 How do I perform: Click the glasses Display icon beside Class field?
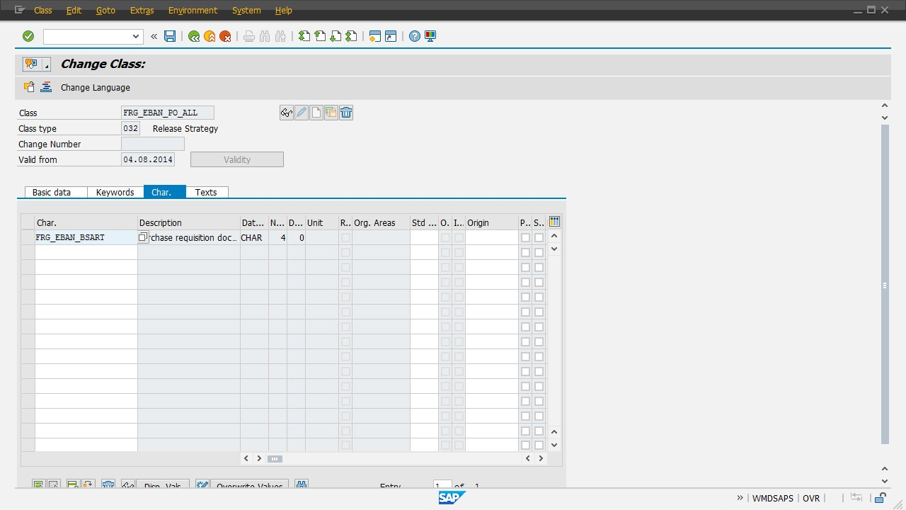(x=287, y=113)
